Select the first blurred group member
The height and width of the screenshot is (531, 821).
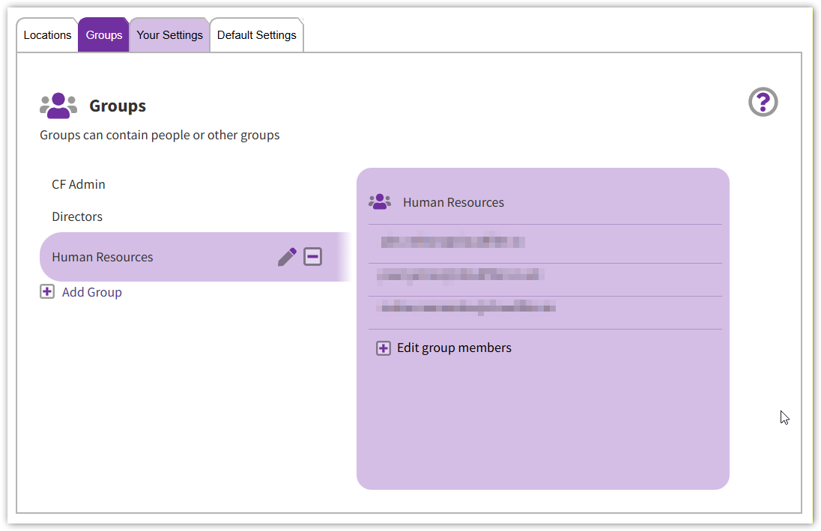point(452,242)
